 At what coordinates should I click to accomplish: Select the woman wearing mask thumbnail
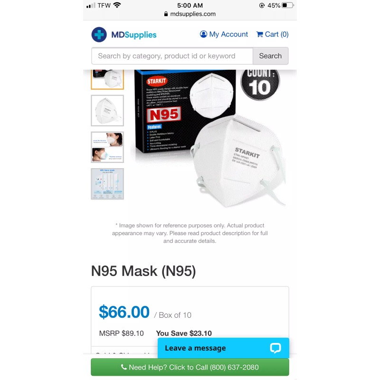click(x=107, y=147)
